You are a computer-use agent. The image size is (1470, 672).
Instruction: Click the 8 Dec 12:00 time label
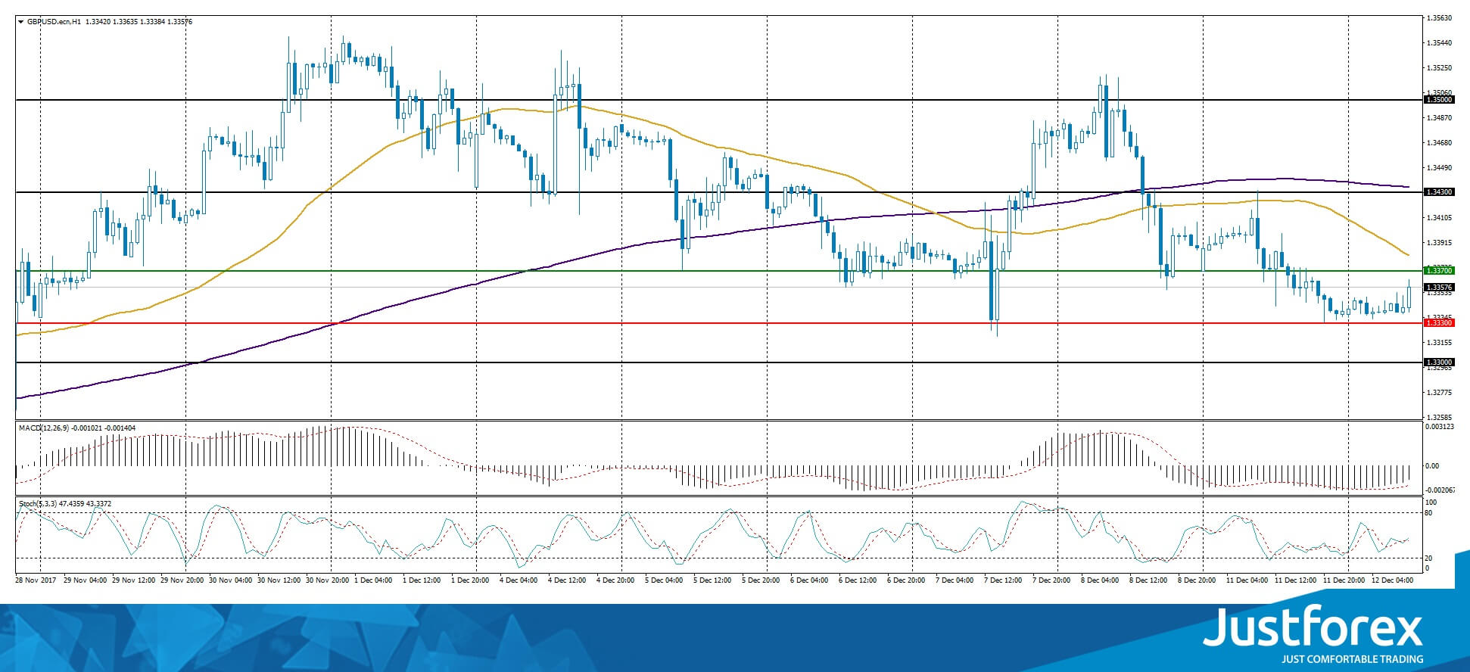tap(1148, 580)
